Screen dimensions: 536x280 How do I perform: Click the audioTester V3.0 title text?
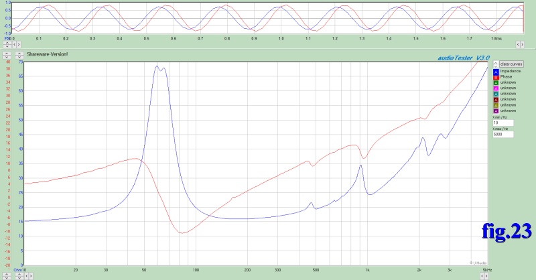point(464,58)
